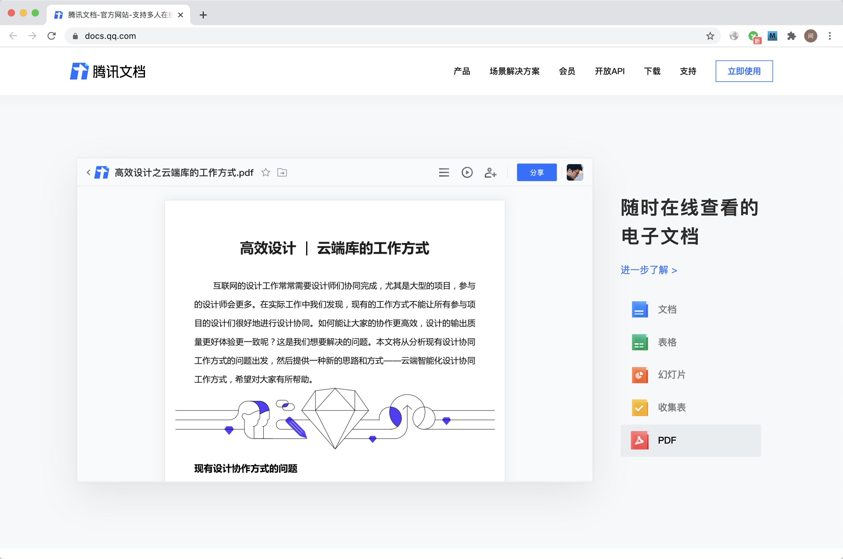Expand the 场景解决方案 navigation menu
This screenshot has width=843, height=559.
point(515,71)
